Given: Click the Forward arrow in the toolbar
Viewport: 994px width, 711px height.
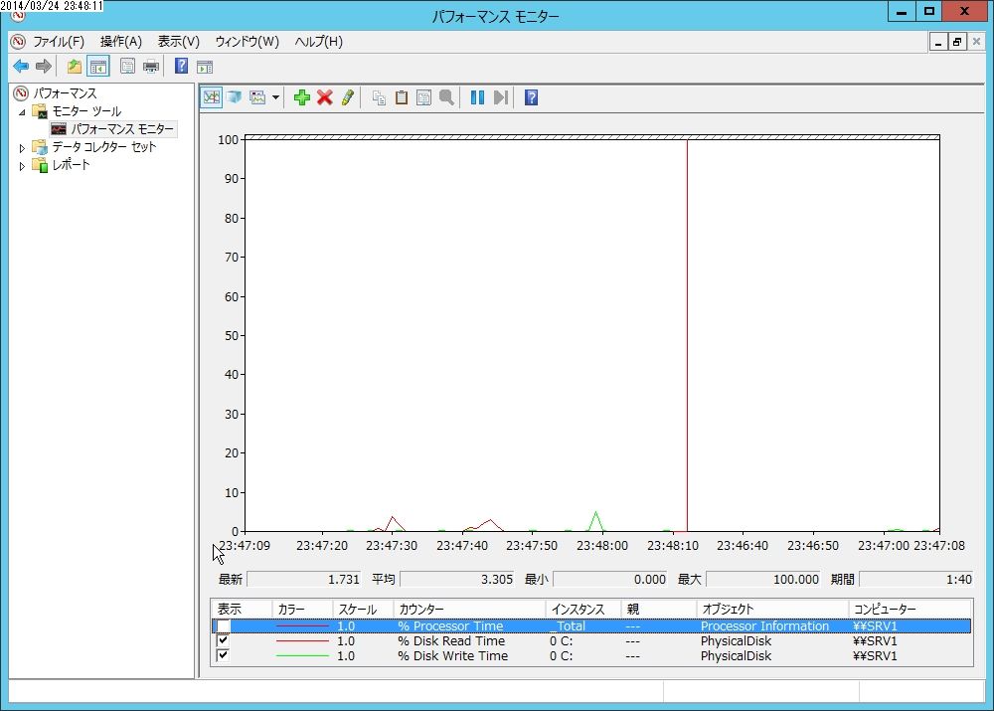Looking at the screenshot, I should click(43, 66).
